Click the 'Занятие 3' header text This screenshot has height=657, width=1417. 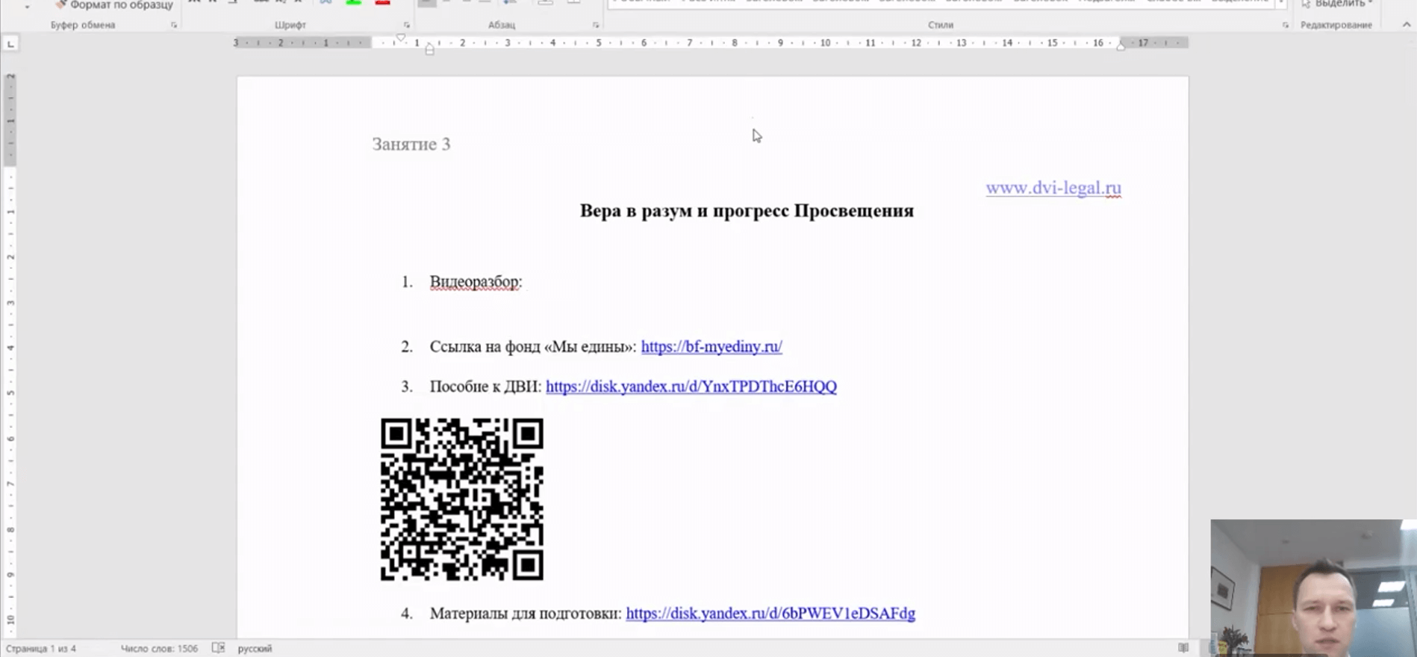pyautogui.click(x=411, y=144)
